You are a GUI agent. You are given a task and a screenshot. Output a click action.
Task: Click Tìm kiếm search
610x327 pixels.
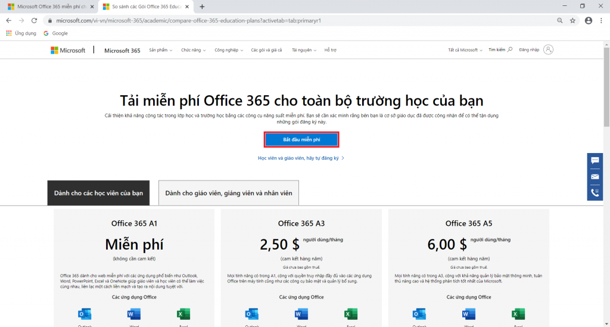click(x=500, y=50)
